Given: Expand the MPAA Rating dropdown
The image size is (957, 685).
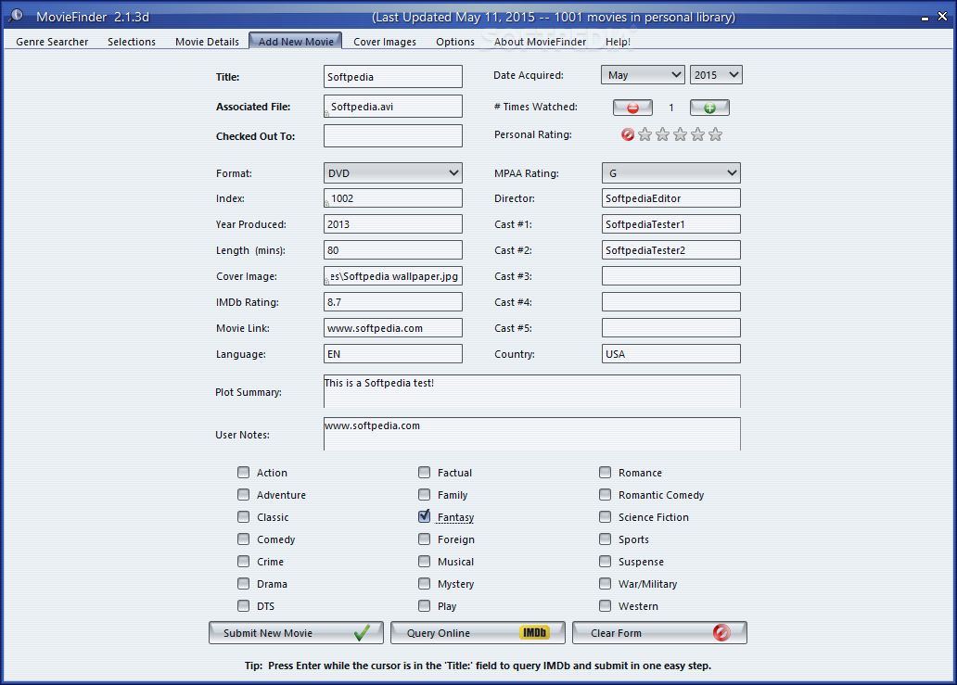Looking at the screenshot, I should (670, 172).
